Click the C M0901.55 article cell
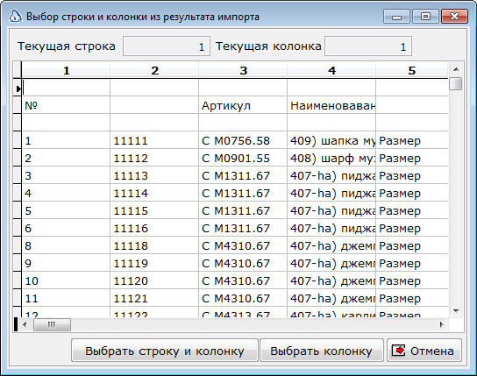The width and height of the screenshot is (477, 376). 243,159
